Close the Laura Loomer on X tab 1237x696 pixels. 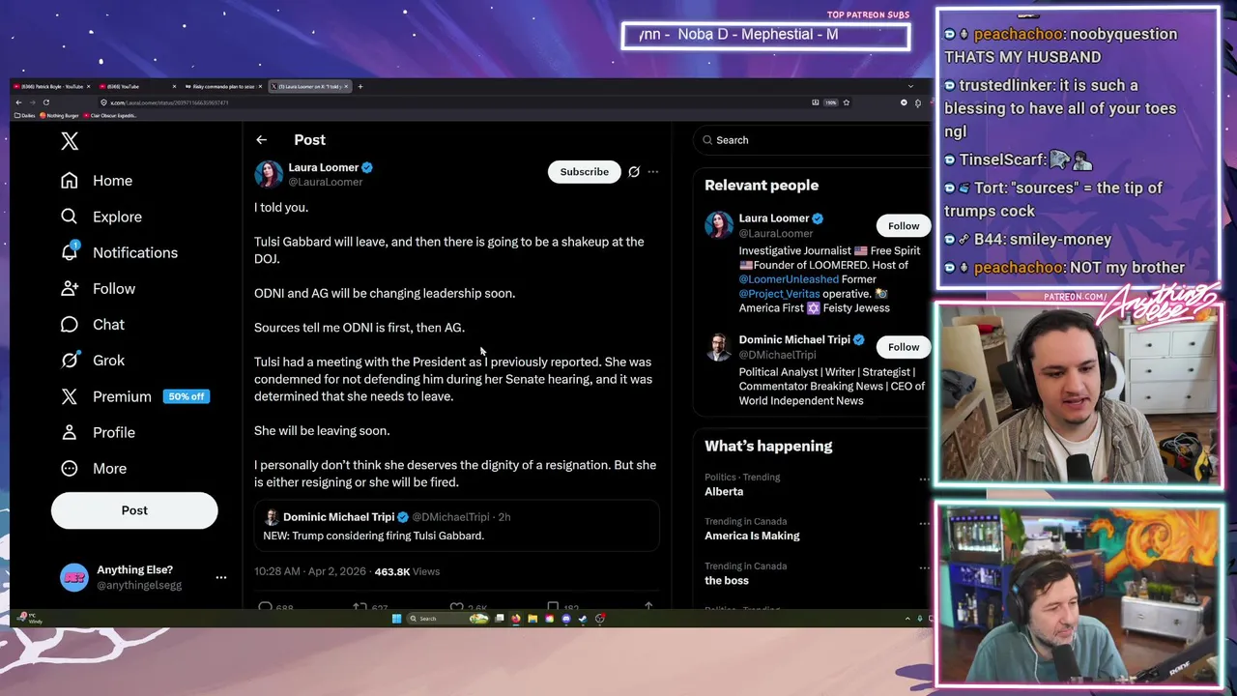tap(346, 87)
